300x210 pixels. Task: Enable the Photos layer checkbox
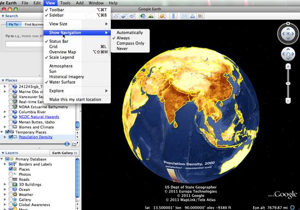(10, 174)
